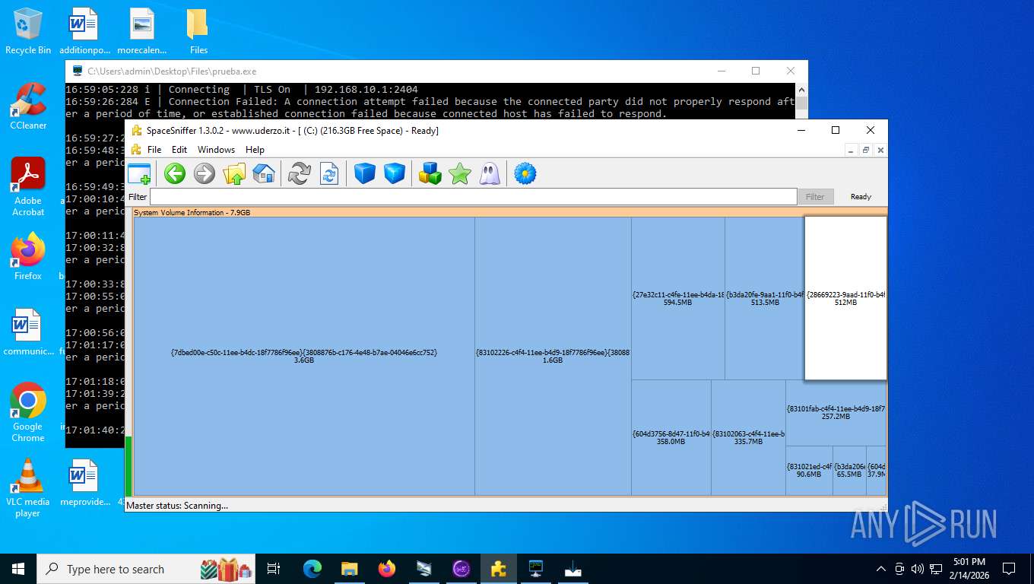1034x584 pixels.
Task: Open the morecalen image file on desktop
Action: [141, 32]
